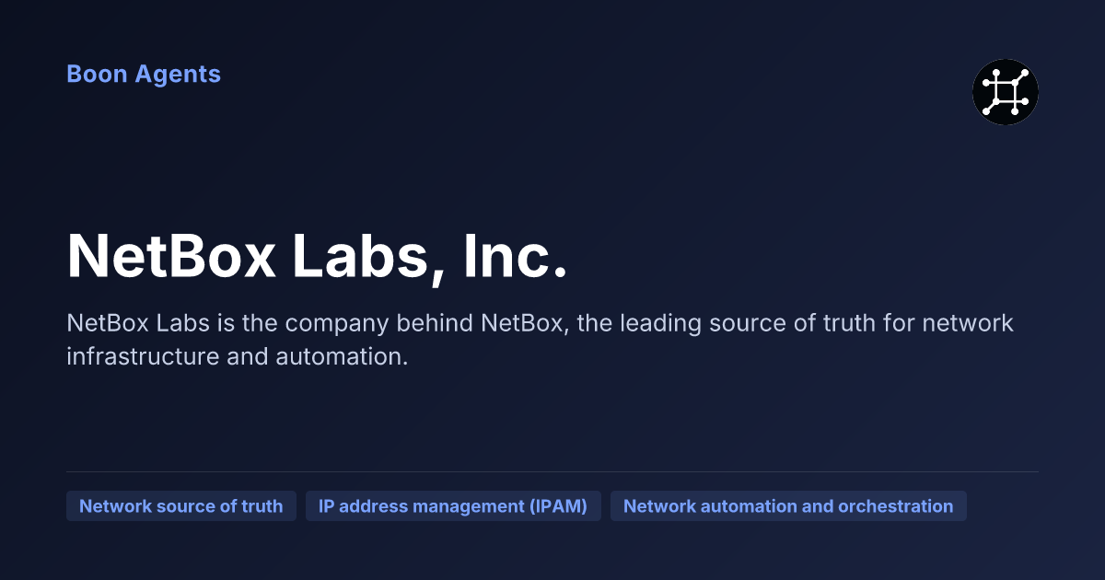Select the Network source of truth tag
This screenshot has height=580, width=1105.
click(181, 506)
